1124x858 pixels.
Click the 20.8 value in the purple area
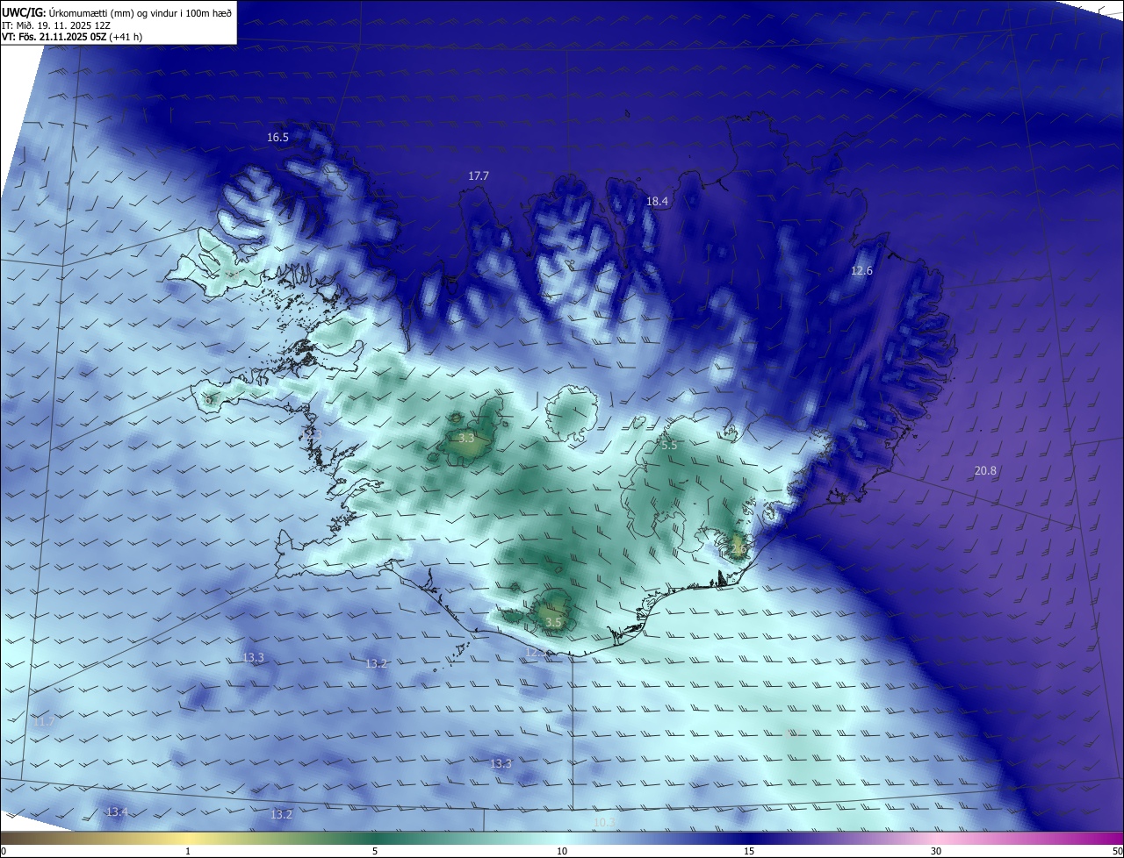(x=985, y=471)
